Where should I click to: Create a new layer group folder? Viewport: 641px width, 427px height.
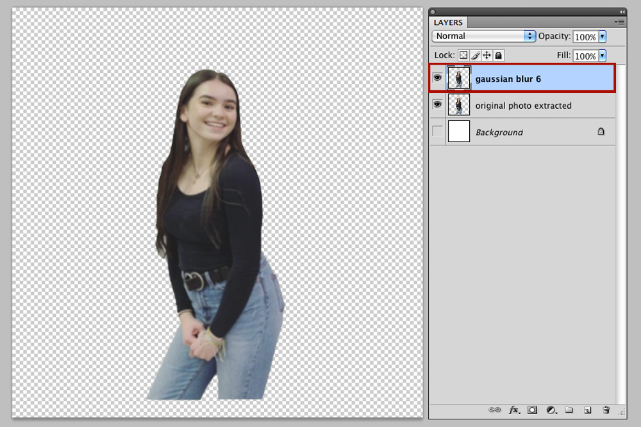click(569, 410)
